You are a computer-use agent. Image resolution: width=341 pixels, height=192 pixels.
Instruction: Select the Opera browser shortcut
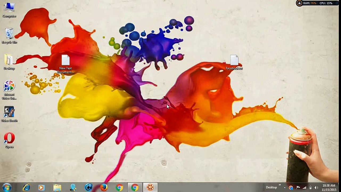tap(9, 138)
